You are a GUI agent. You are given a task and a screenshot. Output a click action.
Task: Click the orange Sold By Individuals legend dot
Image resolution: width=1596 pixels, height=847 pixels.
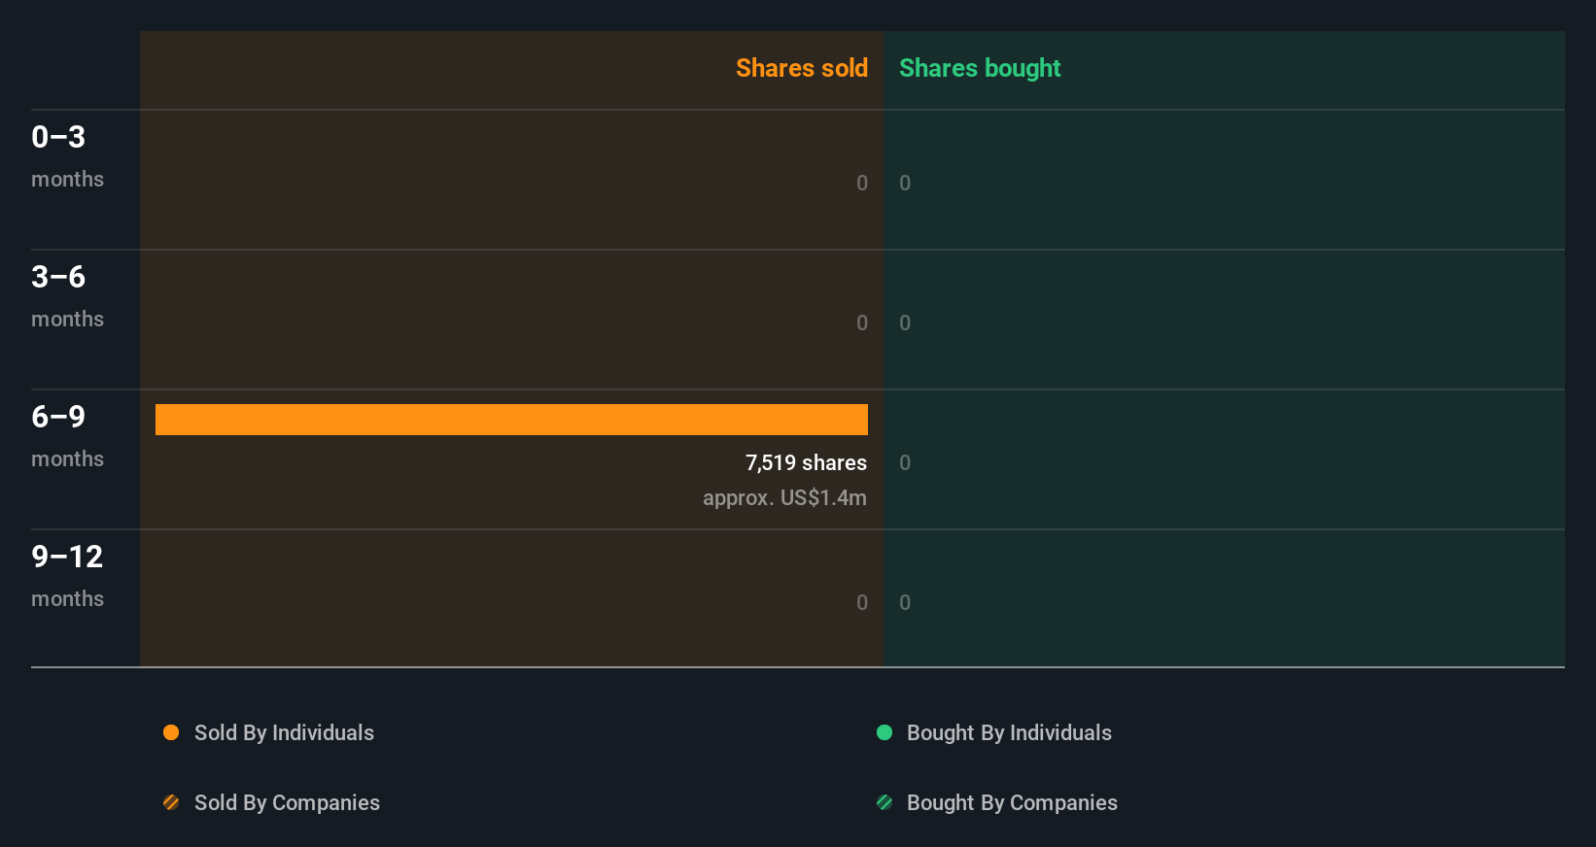[171, 732]
